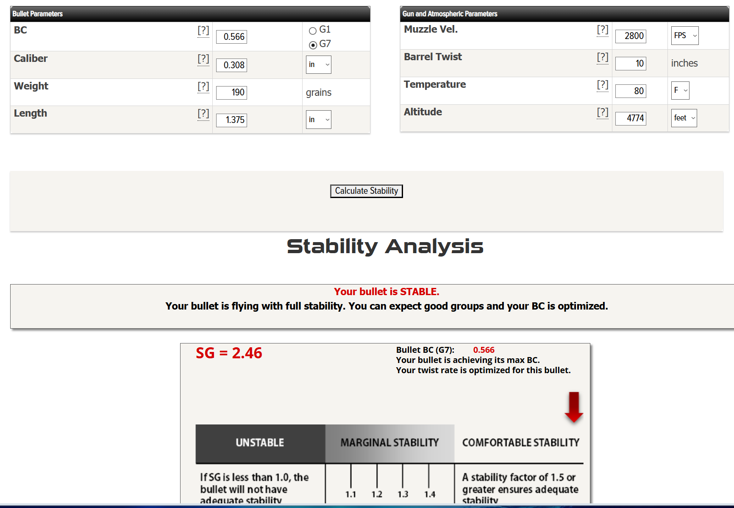Change temperature unit F dropdown
The width and height of the screenshot is (734, 508).
(x=680, y=90)
